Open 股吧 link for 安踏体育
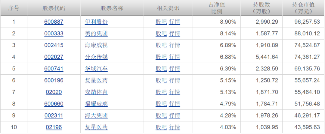This screenshot has width=325, height=134. click(x=161, y=92)
